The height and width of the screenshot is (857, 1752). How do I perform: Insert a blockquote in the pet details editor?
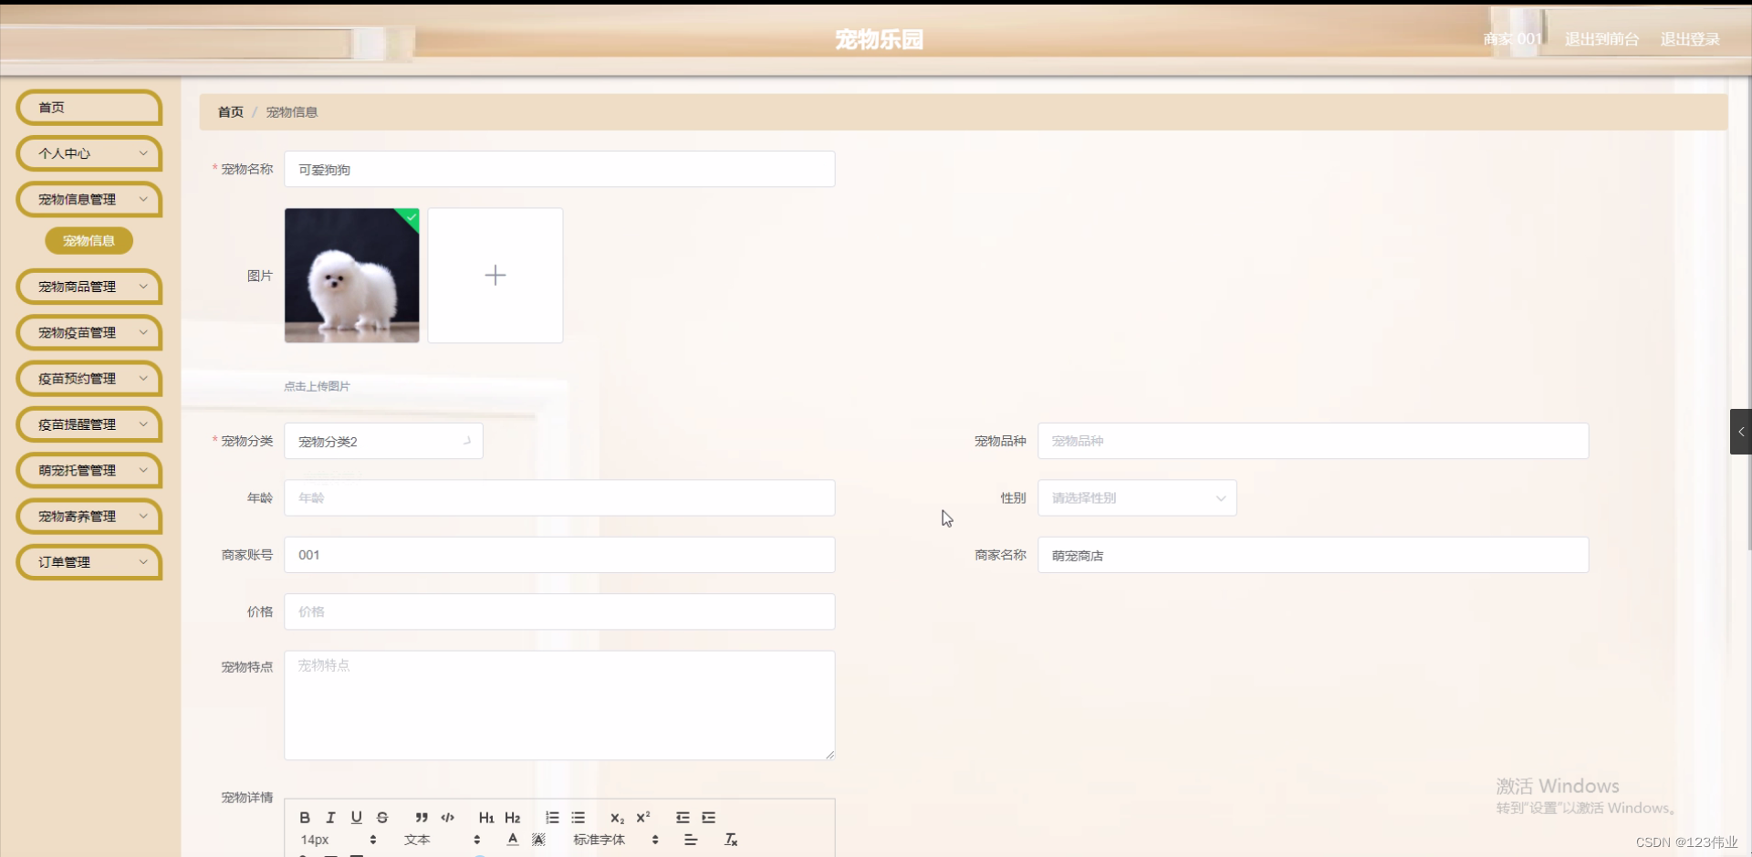coord(421,817)
